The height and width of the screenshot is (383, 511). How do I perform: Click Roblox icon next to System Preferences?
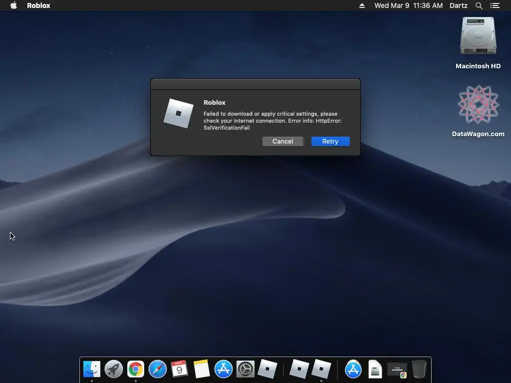click(267, 369)
